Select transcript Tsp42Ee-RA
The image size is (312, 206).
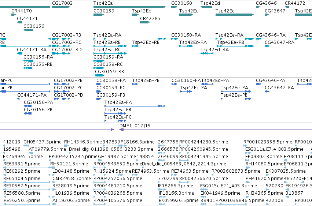pos(230,35)
